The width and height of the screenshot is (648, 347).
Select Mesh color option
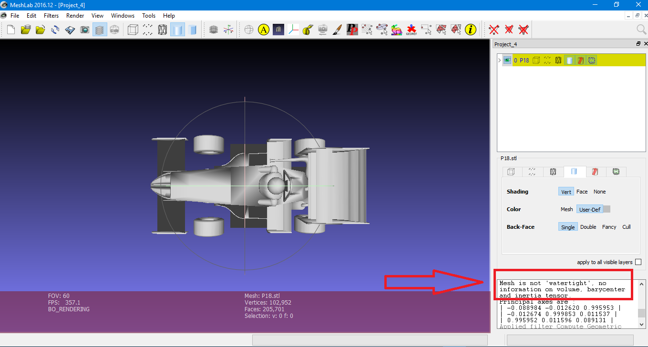tap(566, 209)
